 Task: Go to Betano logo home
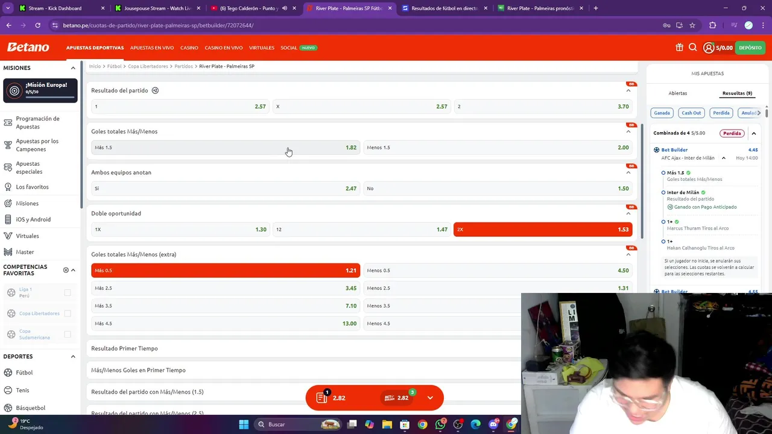[x=28, y=47]
